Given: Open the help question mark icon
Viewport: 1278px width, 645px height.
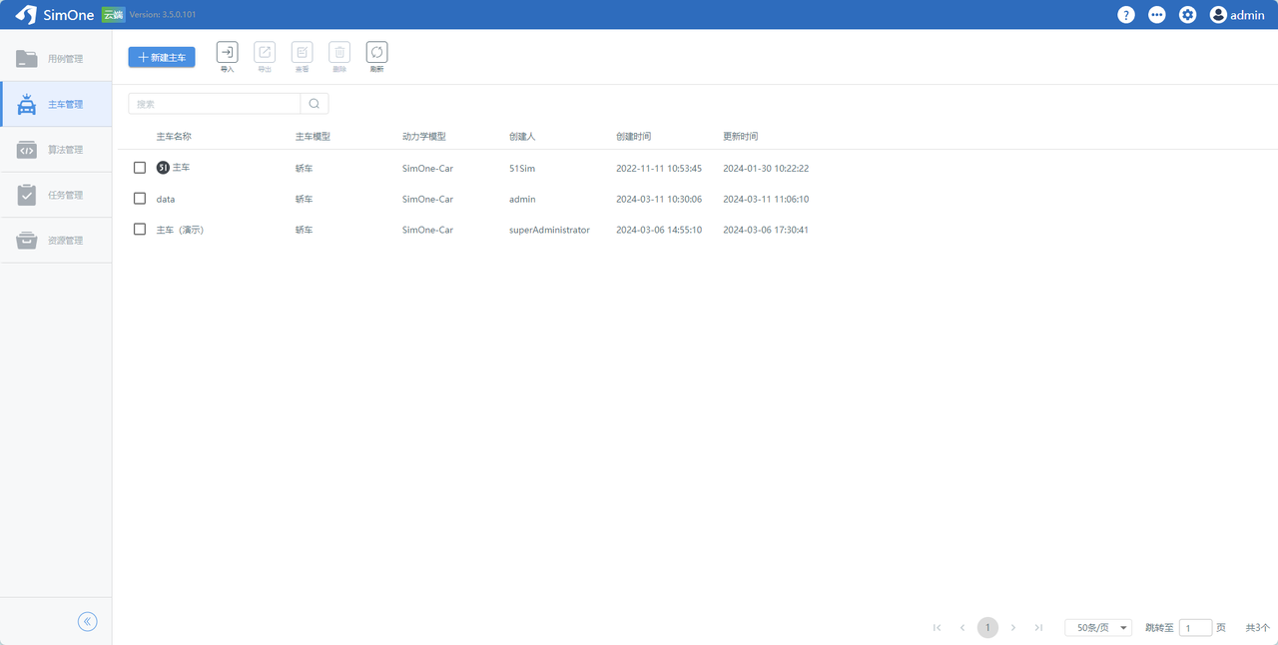Looking at the screenshot, I should (1125, 15).
